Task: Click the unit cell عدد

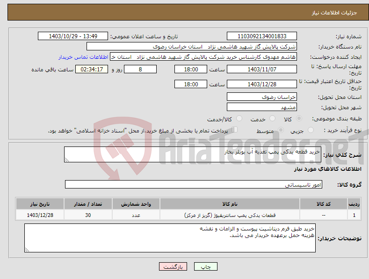Action: tap(136, 215)
